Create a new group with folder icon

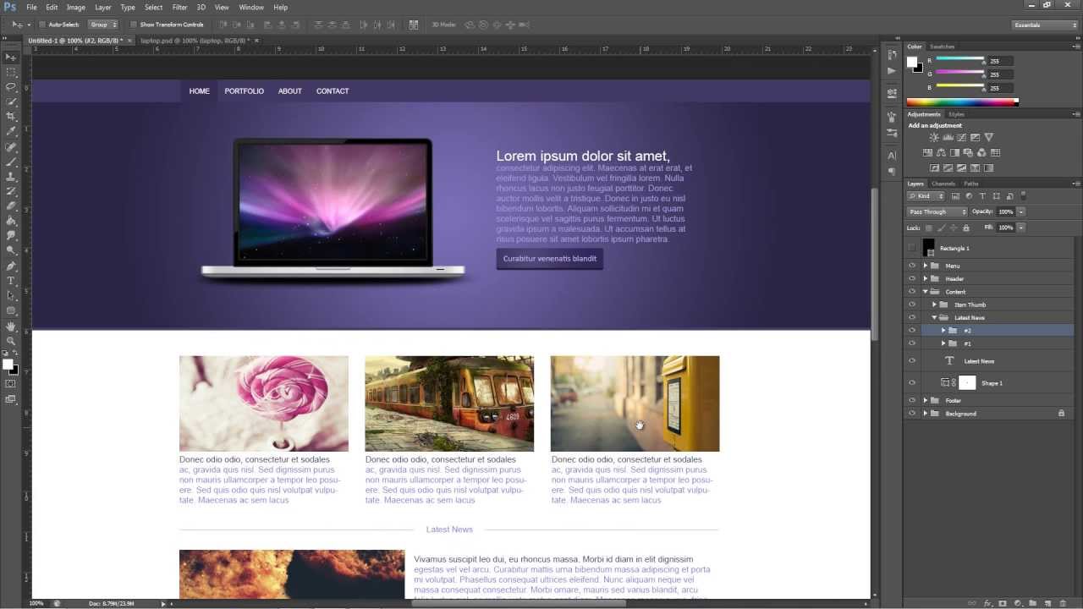[x=1032, y=603]
